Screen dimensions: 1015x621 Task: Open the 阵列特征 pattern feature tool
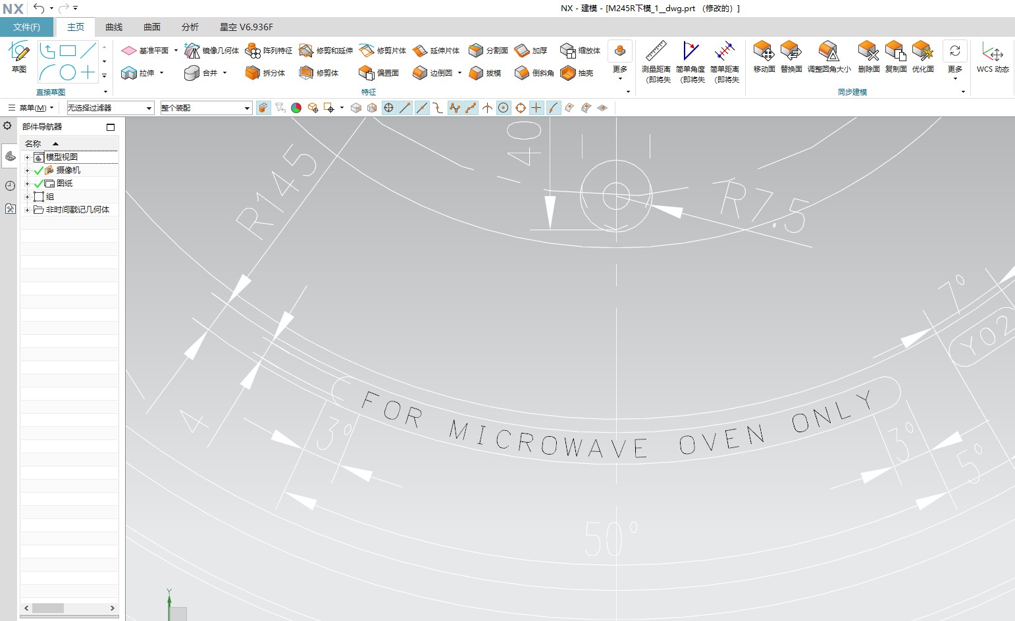point(269,51)
